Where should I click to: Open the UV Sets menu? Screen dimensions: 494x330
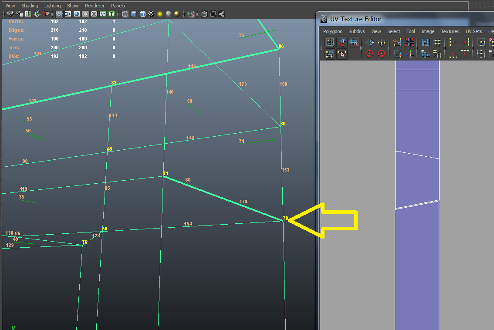474,31
